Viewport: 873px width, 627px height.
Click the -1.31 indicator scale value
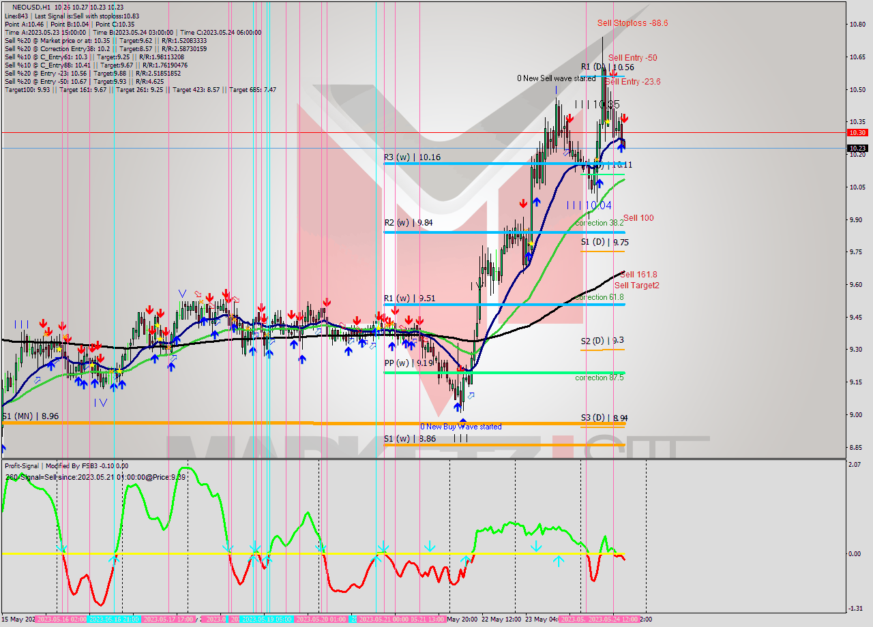[x=855, y=609]
